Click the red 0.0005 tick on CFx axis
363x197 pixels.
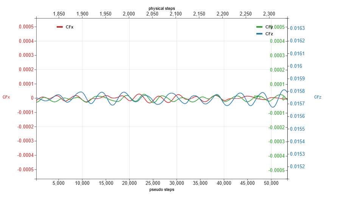pyautogui.click(x=26, y=27)
